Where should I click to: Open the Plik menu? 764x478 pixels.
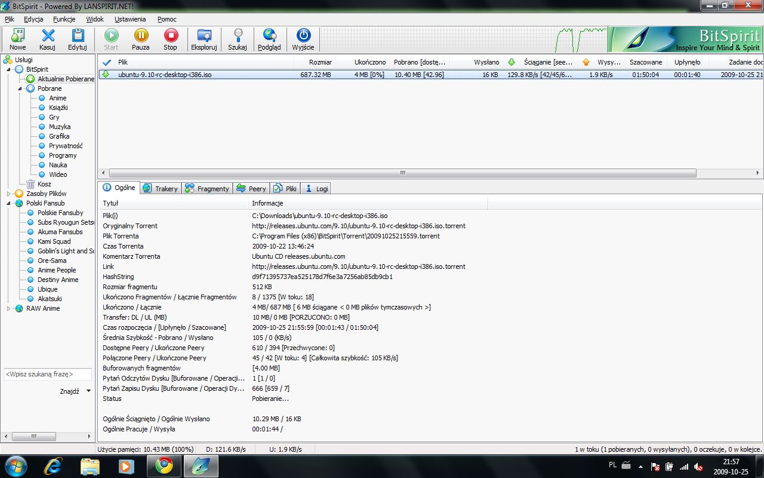[x=10, y=19]
